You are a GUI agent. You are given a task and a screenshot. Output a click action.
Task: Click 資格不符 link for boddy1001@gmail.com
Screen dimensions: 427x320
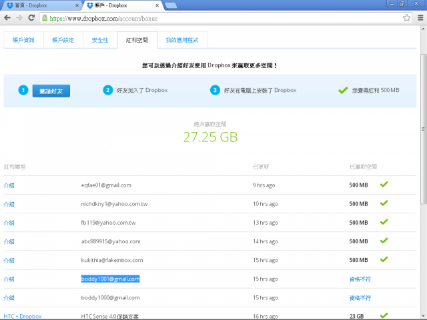point(360,279)
